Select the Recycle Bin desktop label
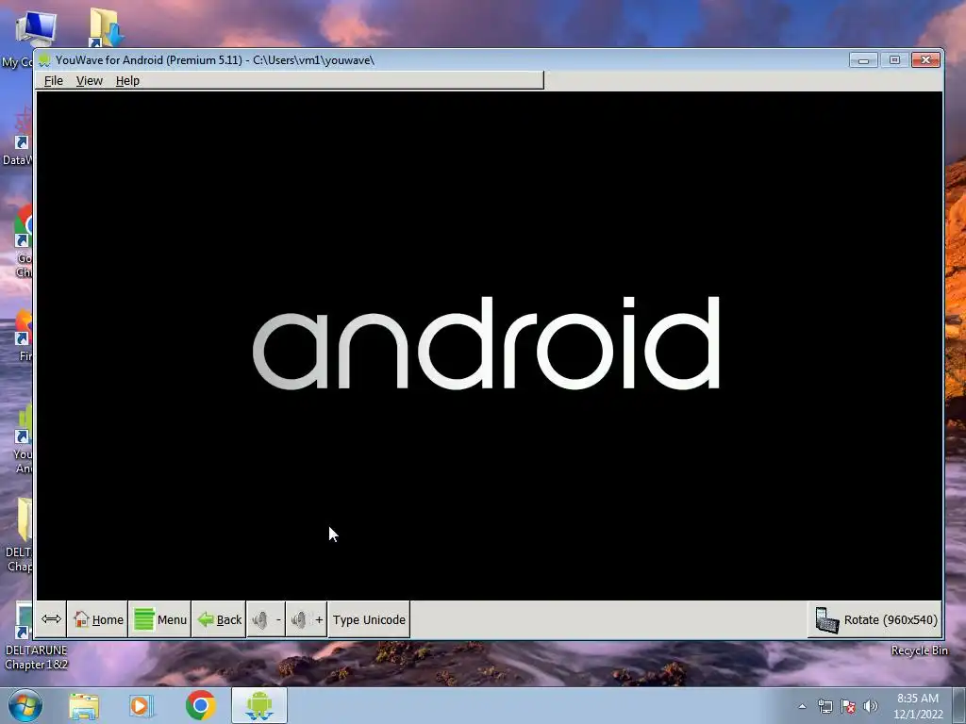Screen dimensions: 966x724 point(919,650)
